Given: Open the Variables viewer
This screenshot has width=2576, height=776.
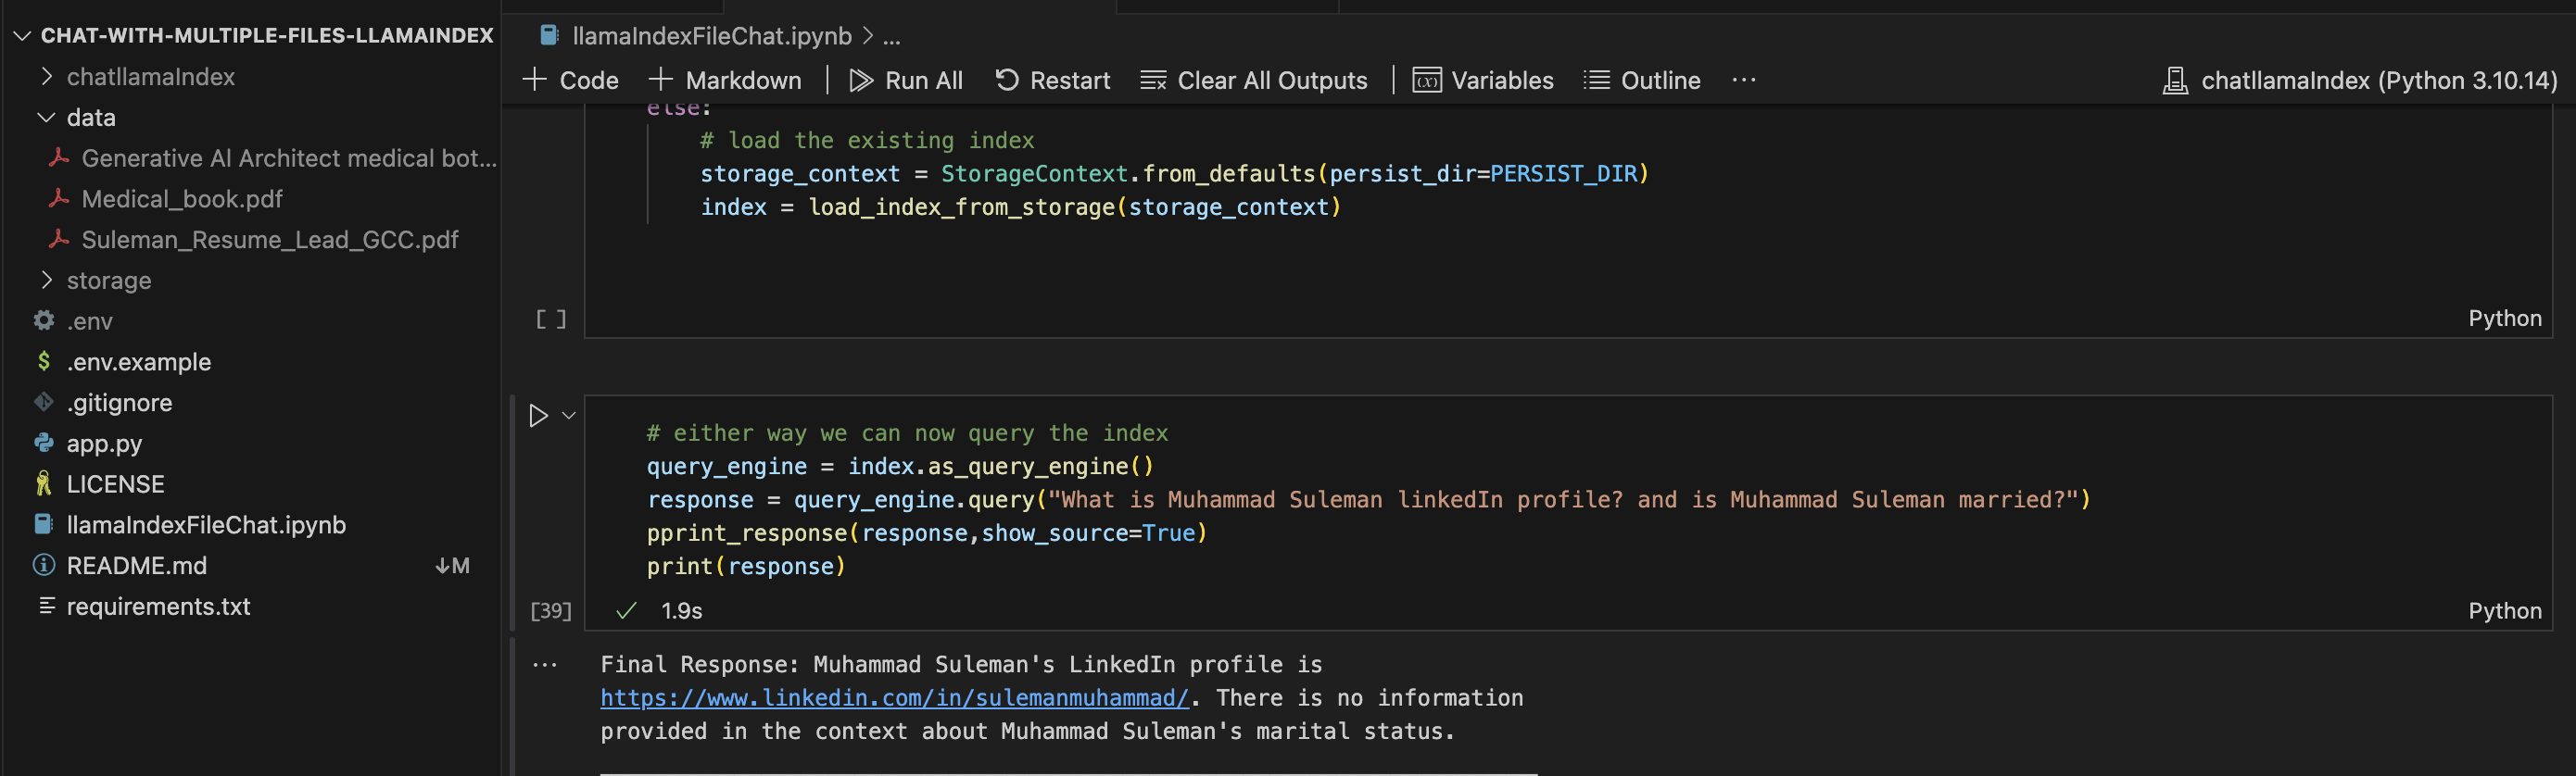Looking at the screenshot, I should pyautogui.click(x=1483, y=80).
